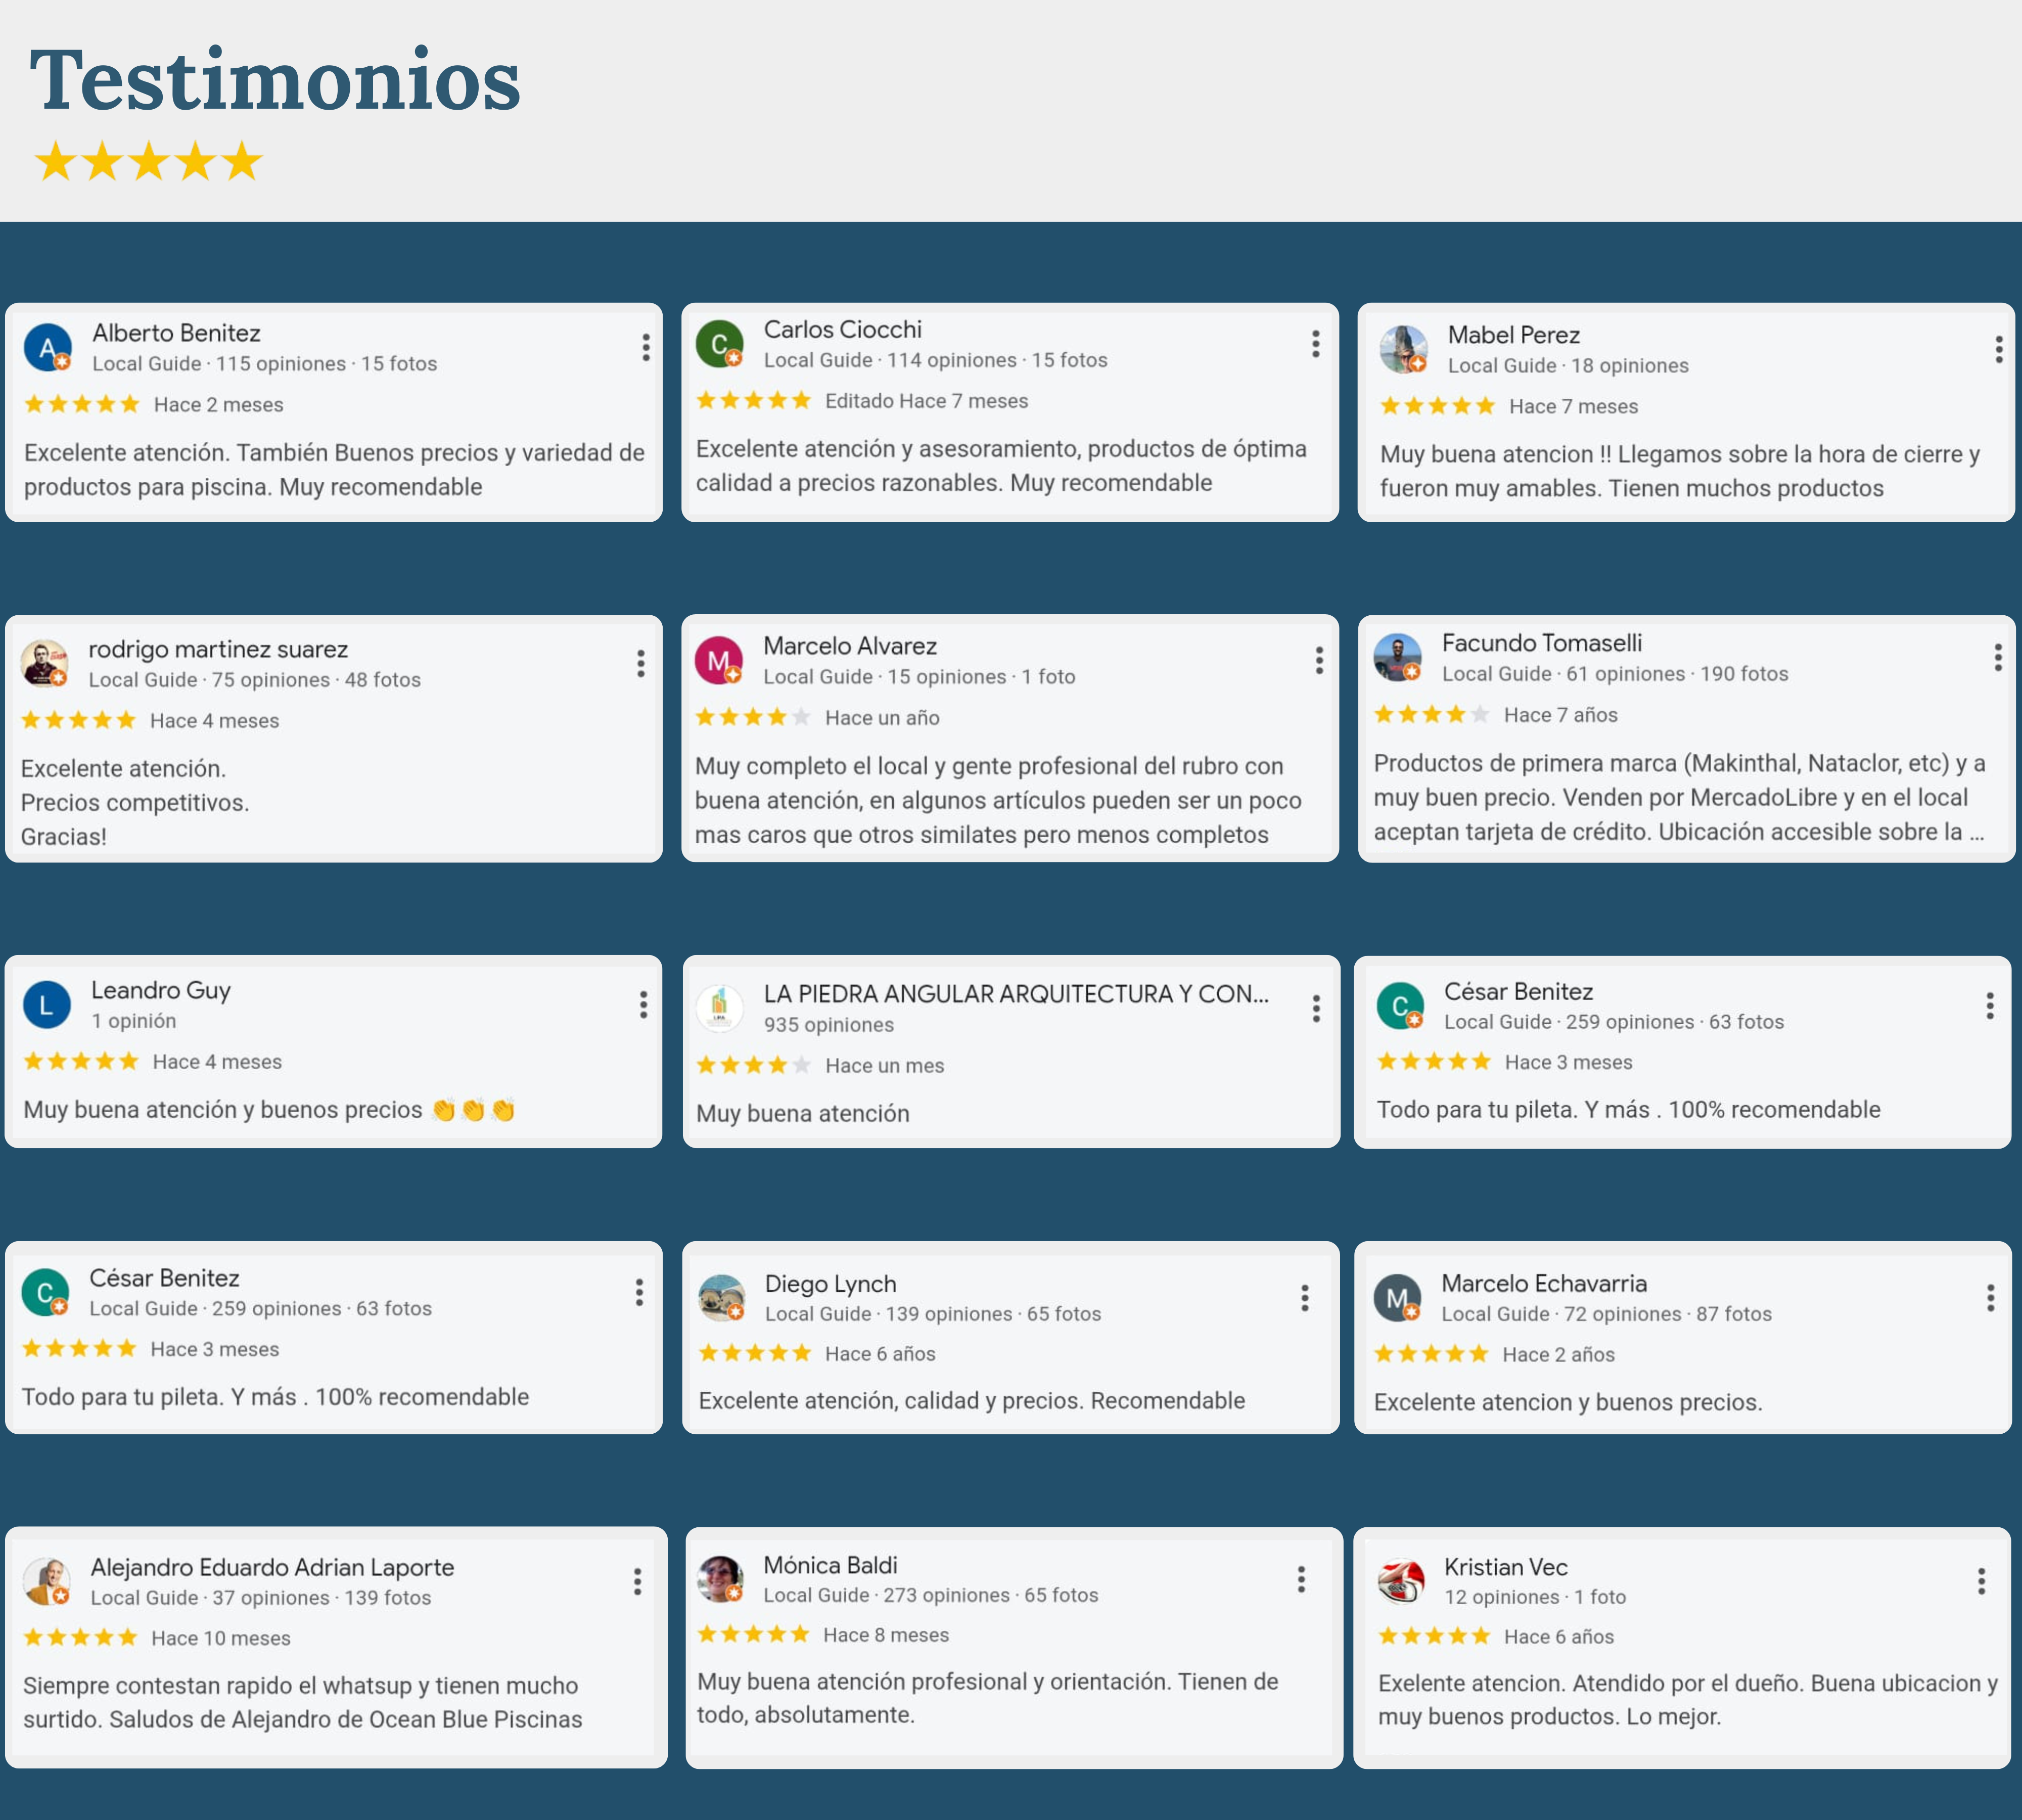Screen dimensions: 2022x1820
Task: Open the three-dot menu for Diego Lynch
Action: pyautogui.click(x=1305, y=1298)
